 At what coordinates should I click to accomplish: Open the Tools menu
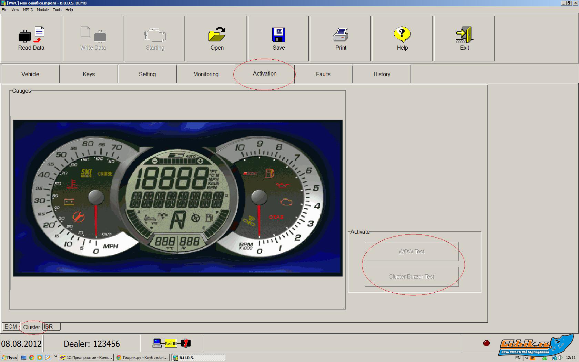point(57,10)
